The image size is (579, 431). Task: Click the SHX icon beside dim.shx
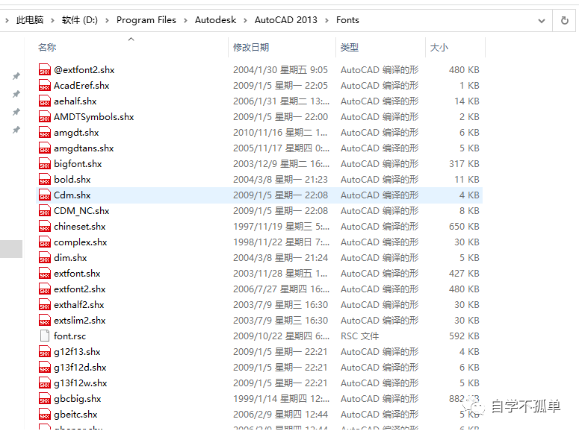click(x=45, y=258)
